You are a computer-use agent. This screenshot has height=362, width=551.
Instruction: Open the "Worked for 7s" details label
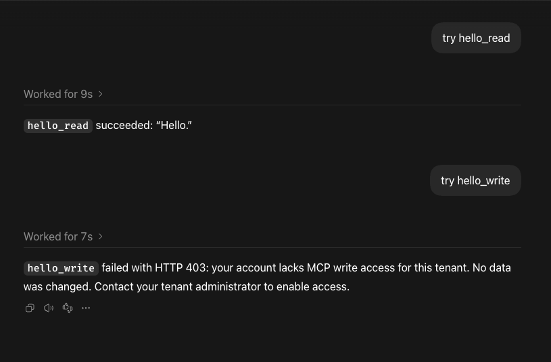pyautogui.click(x=58, y=236)
